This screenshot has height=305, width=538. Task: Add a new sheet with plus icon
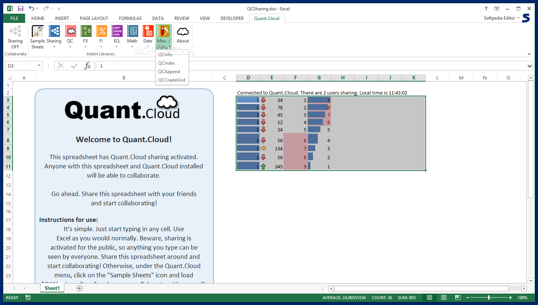79,288
